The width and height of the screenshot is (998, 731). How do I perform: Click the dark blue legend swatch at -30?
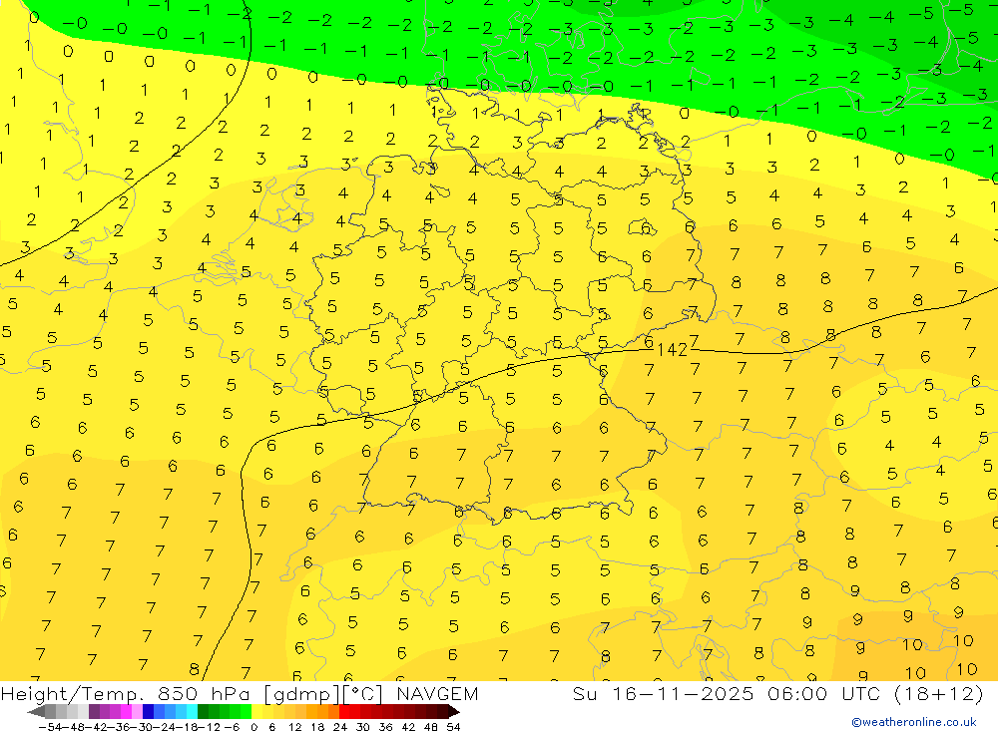(x=148, y=712)
